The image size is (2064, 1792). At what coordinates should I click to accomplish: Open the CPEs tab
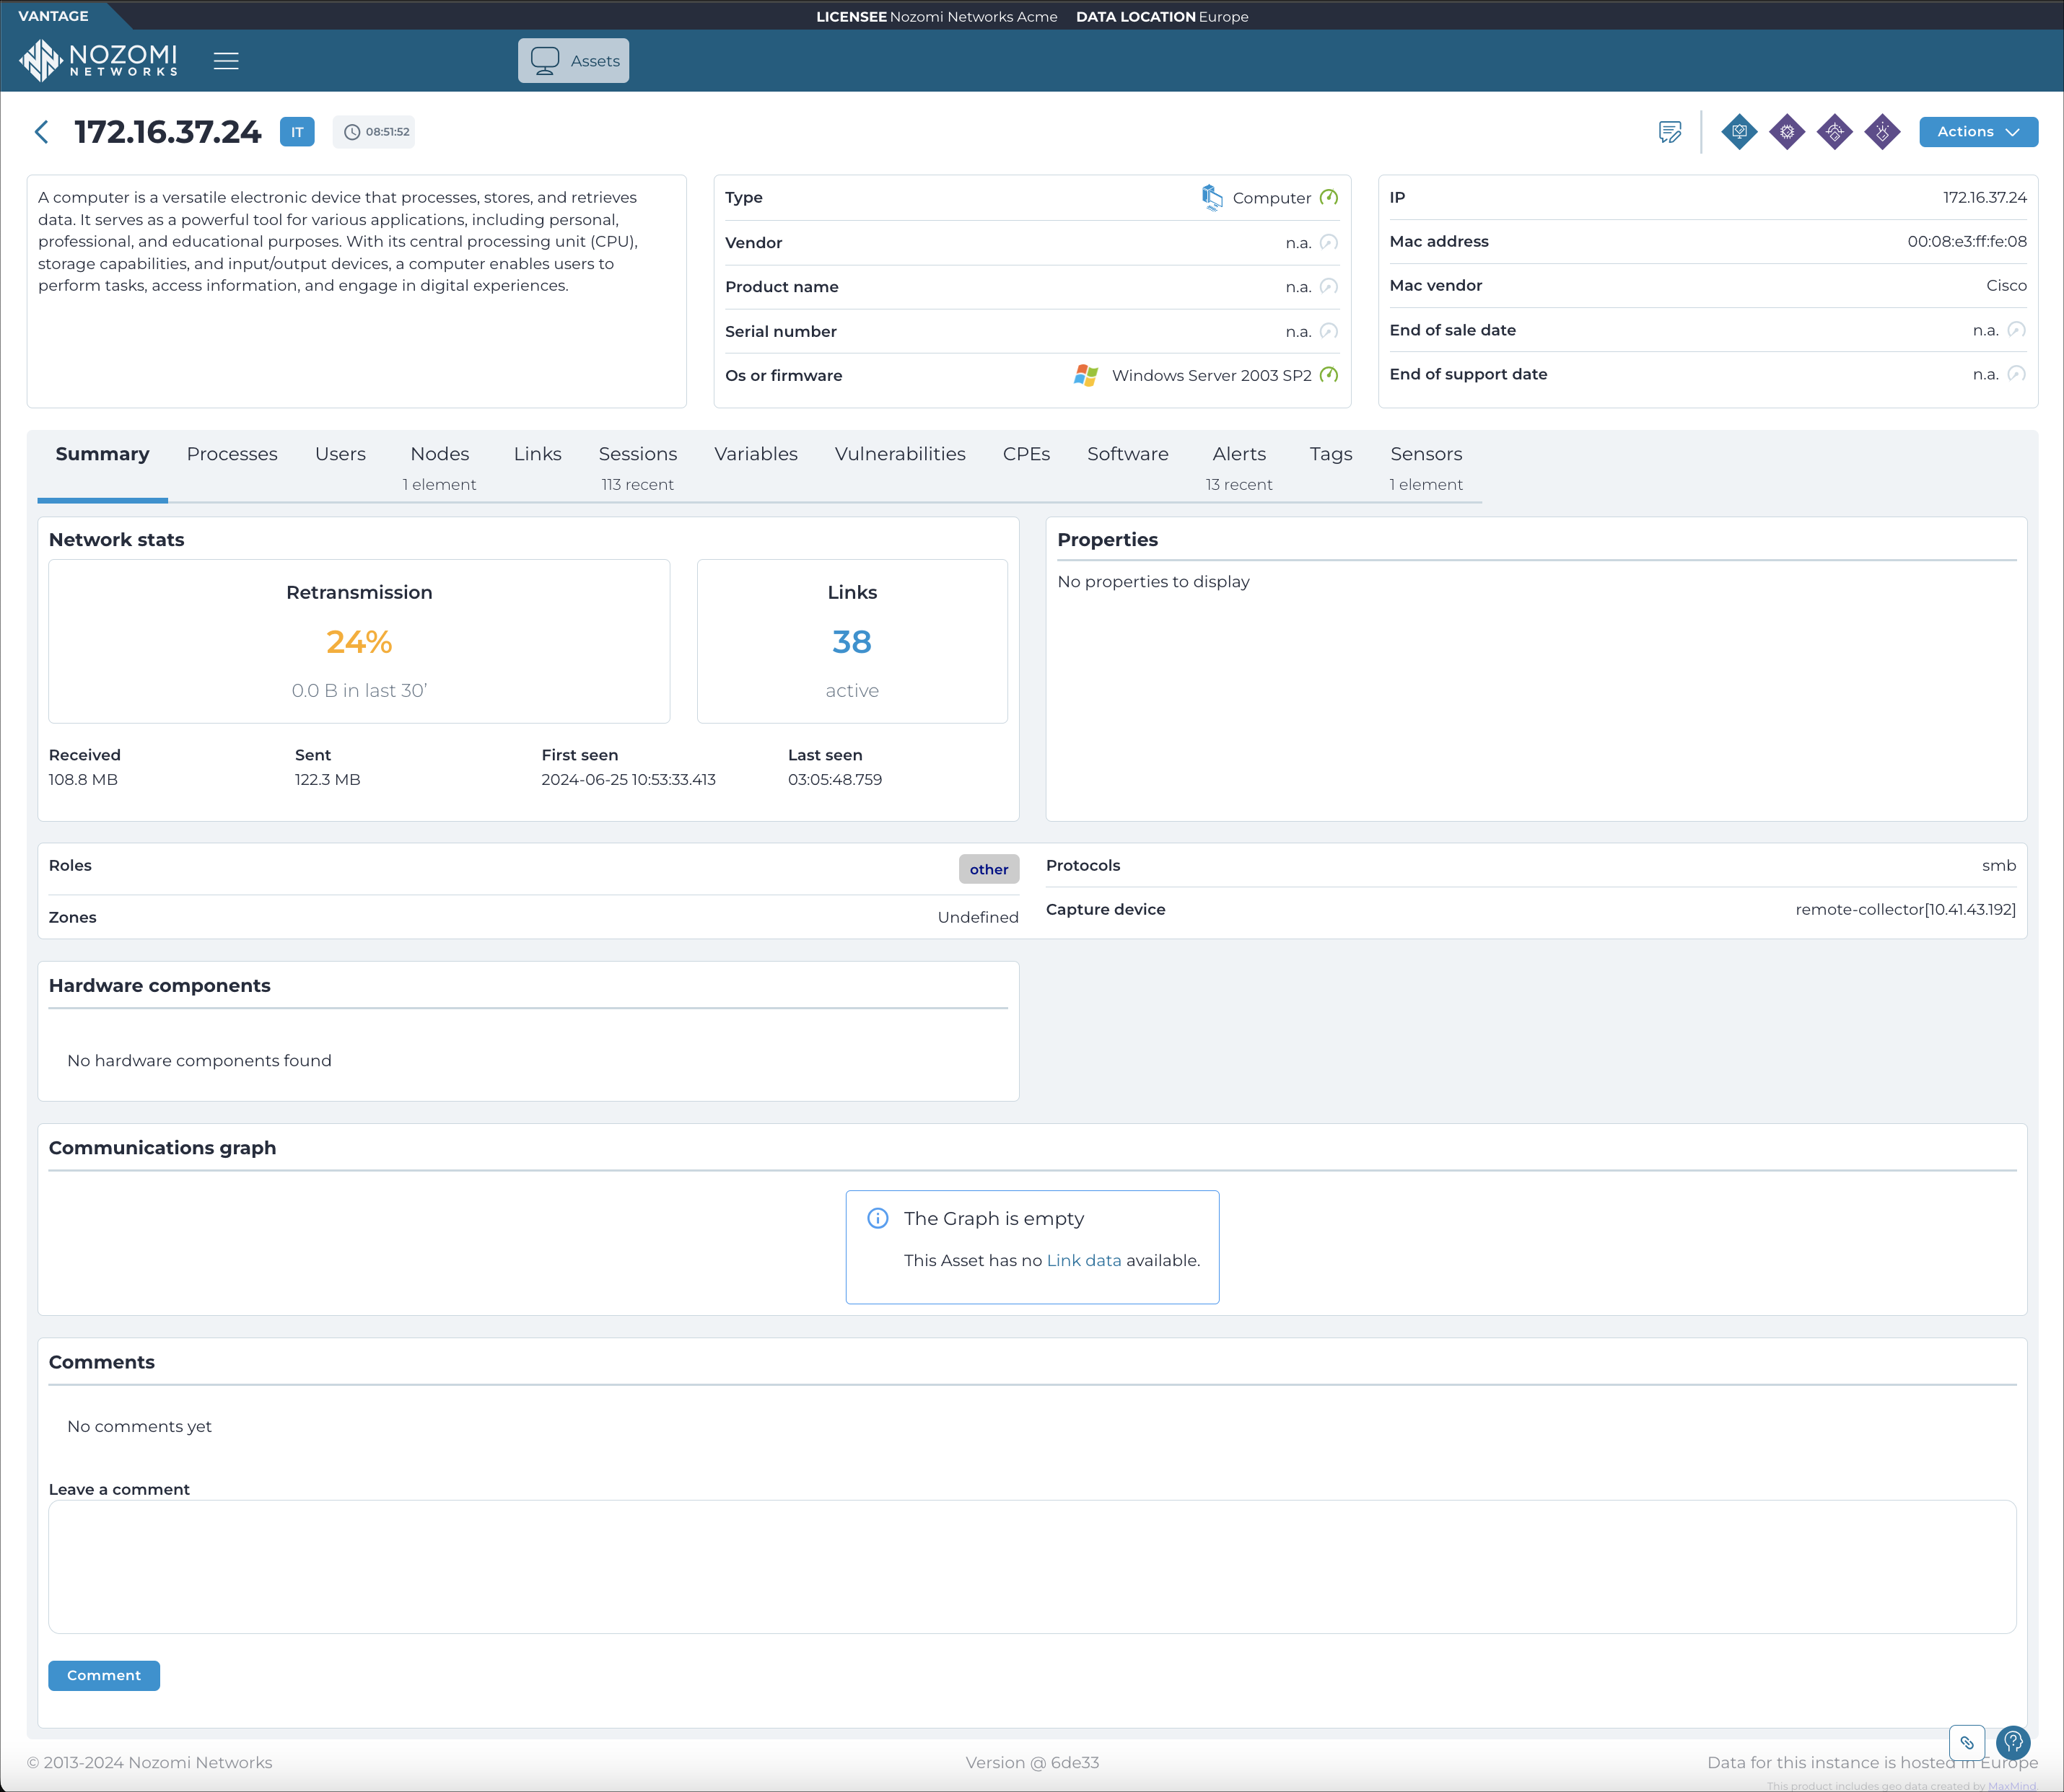tap(1026, 454)
